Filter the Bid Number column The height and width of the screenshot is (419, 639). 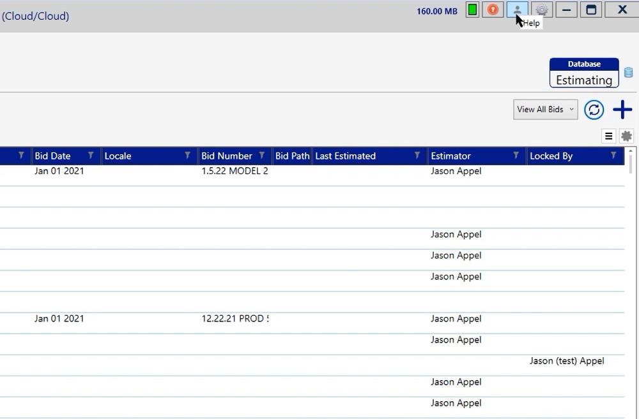point(262,156)
